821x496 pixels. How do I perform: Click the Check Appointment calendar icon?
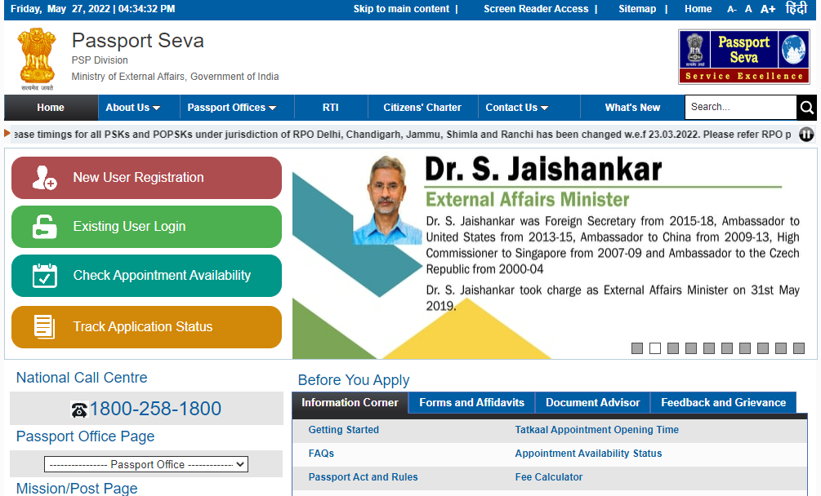[x=44, y=276]
